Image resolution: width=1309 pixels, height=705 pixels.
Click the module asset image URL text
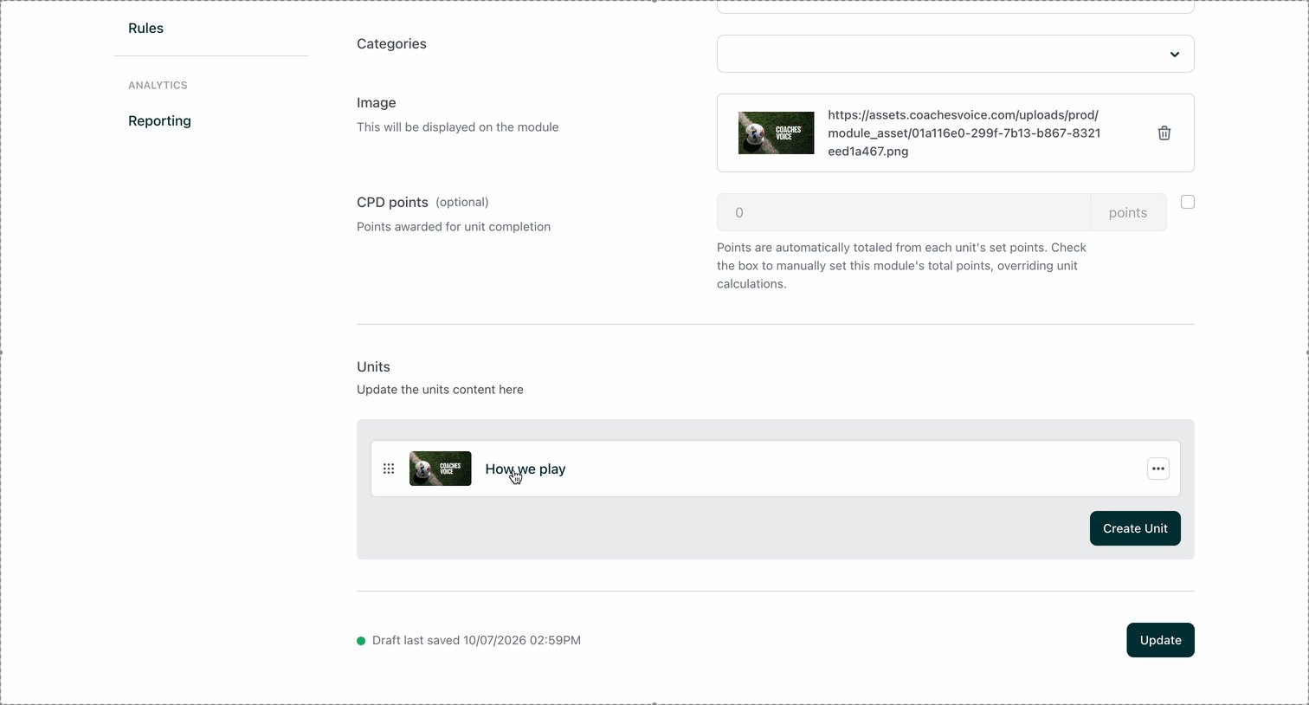[x=964, y=133]
